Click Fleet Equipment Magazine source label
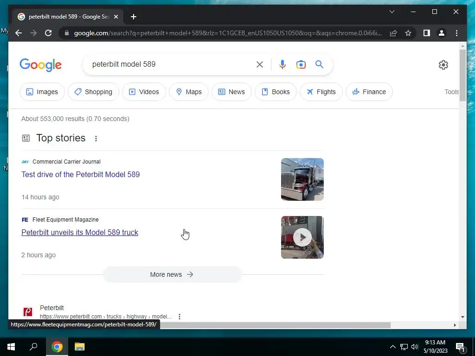 tap(65, 219)
